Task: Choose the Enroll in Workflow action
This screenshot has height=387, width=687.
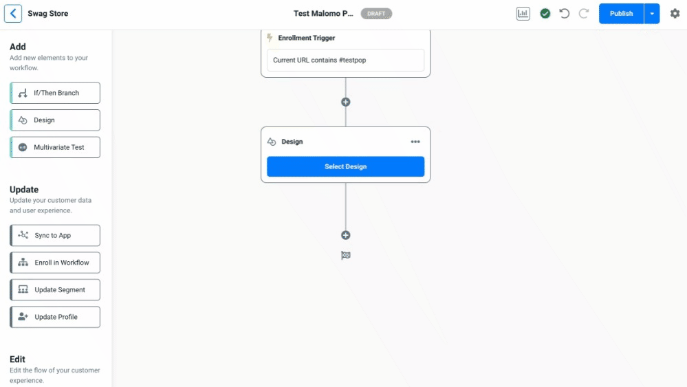Action: [x=55, y=263]
